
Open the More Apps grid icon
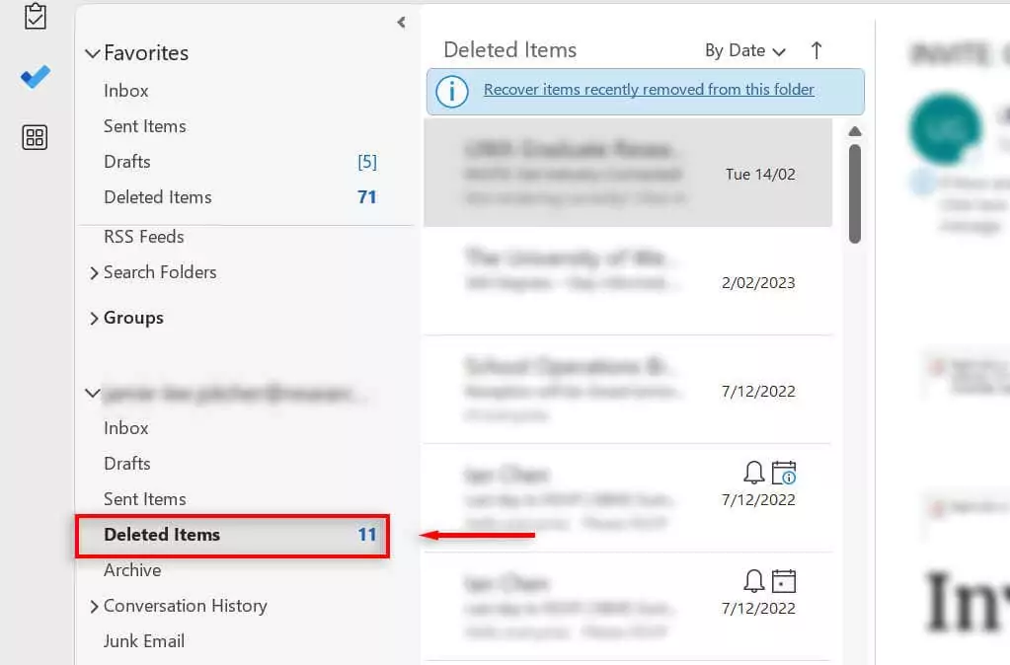pyautogui.click(x=36, y=137)
